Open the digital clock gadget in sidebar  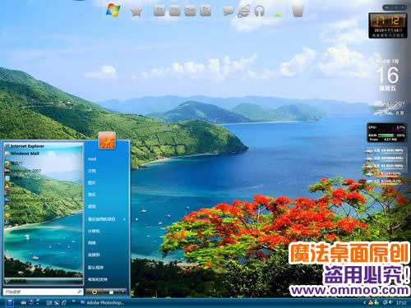[x=387, y=25]
